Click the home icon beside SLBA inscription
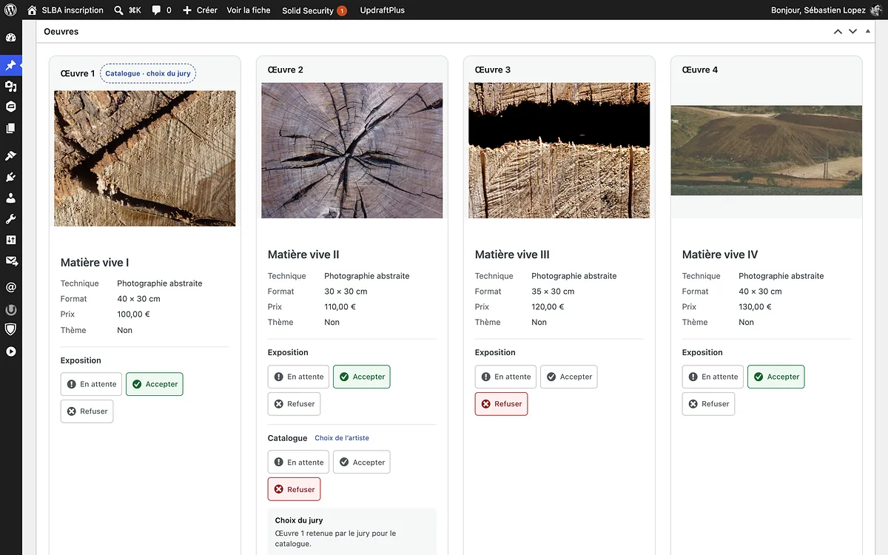888x555 pixels. [x=32, y=10]
